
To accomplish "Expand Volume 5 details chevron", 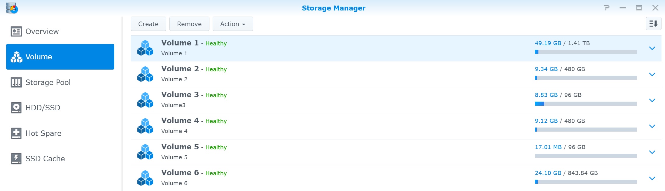I will coord(652,152).
